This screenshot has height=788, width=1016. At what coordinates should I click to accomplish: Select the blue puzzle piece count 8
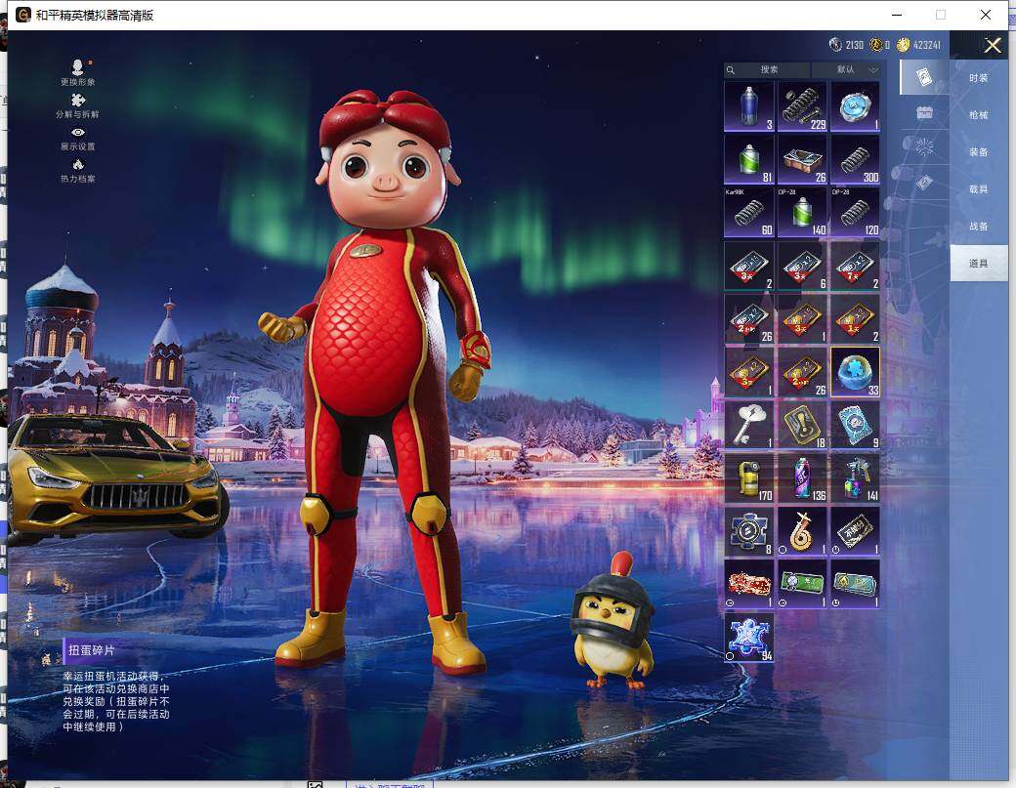pos(748,531)
